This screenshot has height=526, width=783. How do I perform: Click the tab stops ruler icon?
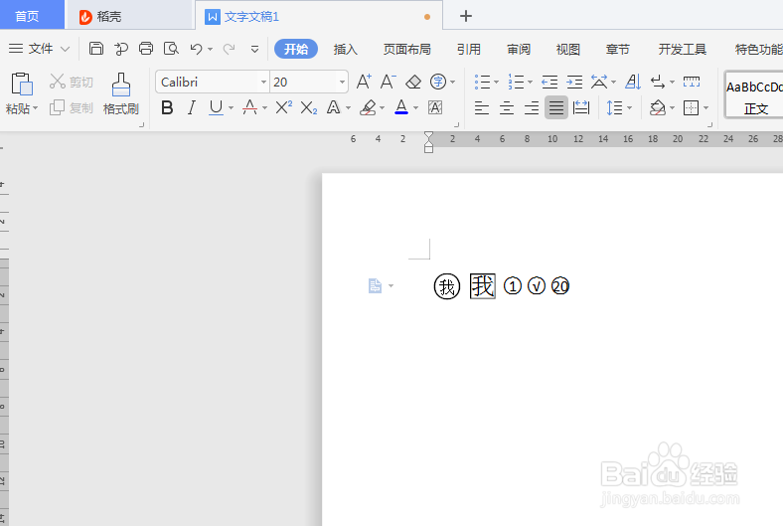point(692,82)
